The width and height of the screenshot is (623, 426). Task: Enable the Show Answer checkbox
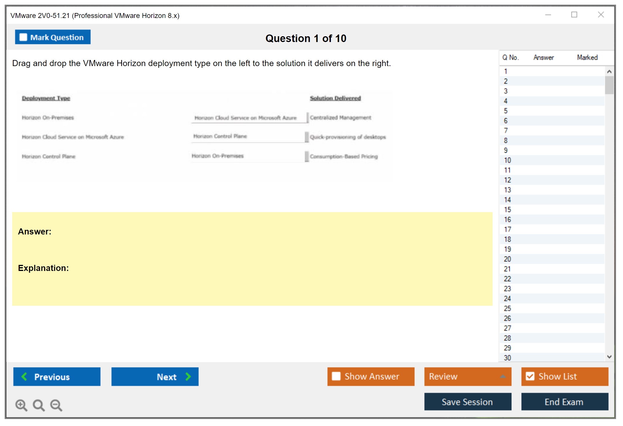coord(336,376)
